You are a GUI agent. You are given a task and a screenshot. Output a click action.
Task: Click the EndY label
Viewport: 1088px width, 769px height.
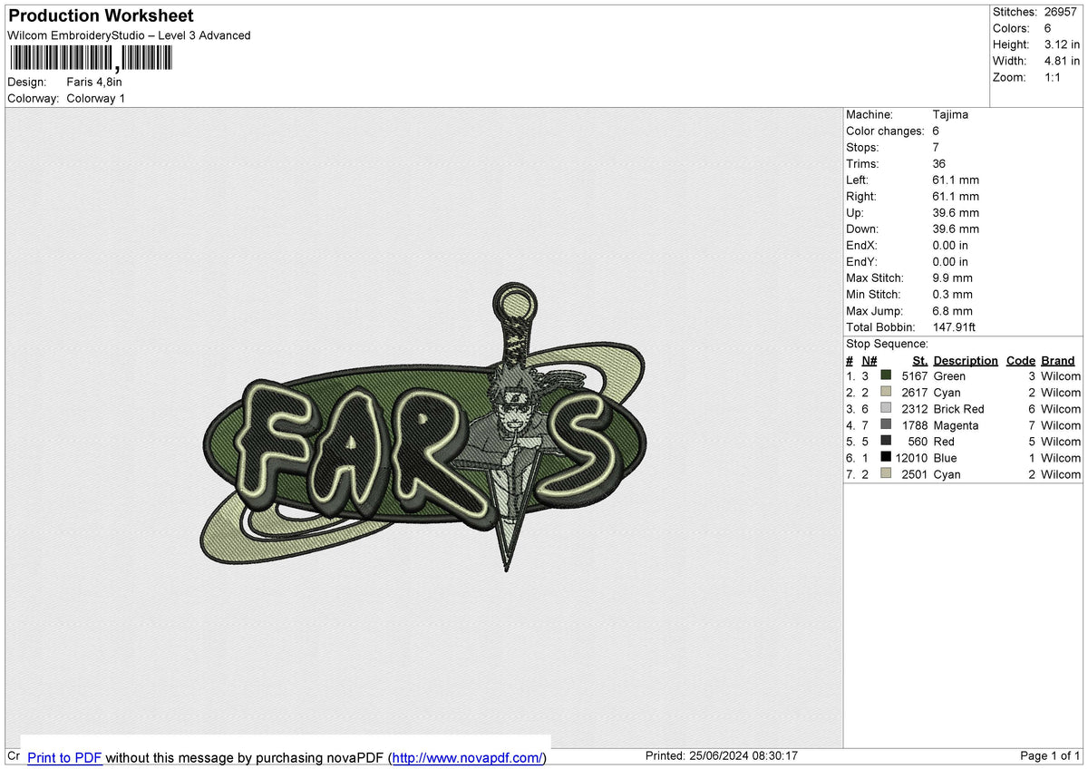(861, 261)
